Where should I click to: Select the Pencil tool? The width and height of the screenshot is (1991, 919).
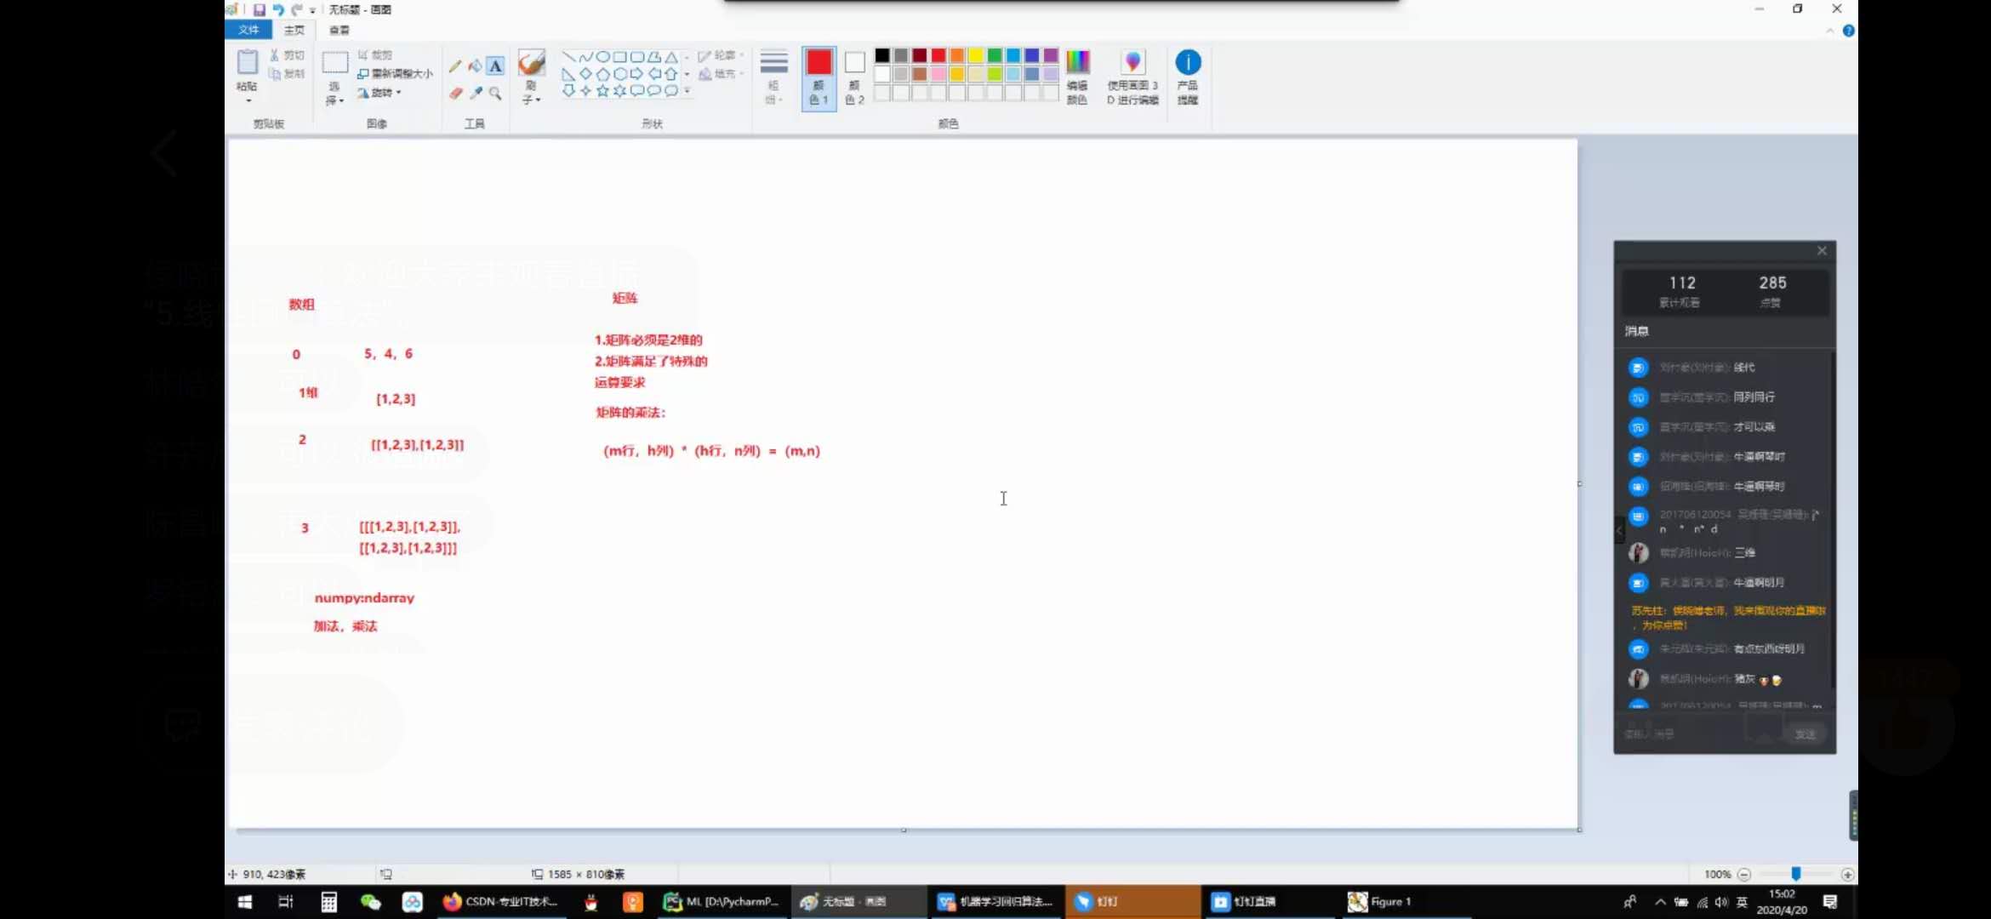click(x=455, y=66)
